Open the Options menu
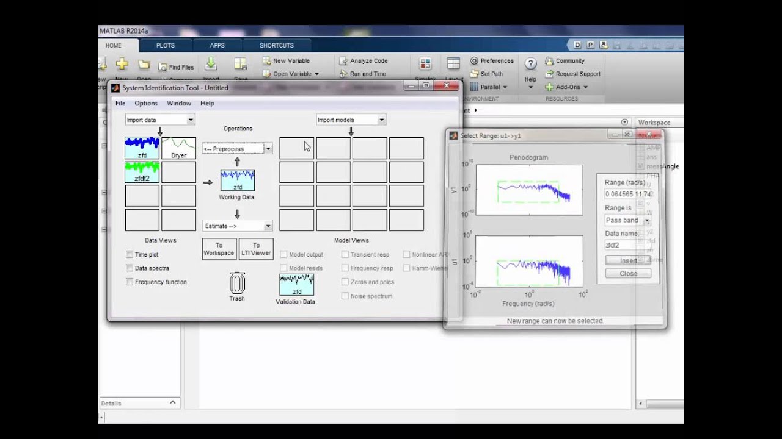Viewport: 782px width, 439px height. coord(146,104)
